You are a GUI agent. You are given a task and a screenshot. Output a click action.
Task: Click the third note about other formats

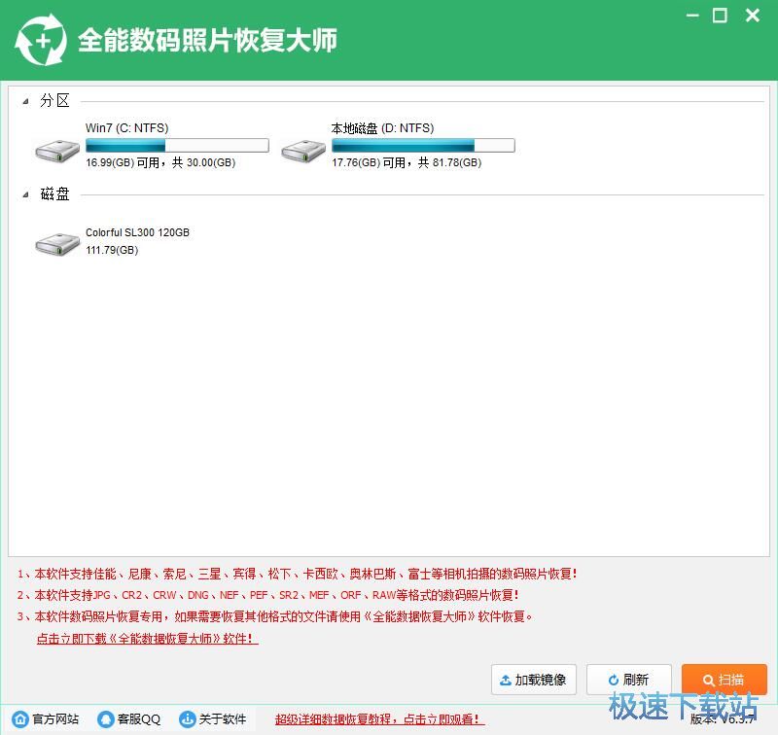pyautogui.click(x=275, y=616)
